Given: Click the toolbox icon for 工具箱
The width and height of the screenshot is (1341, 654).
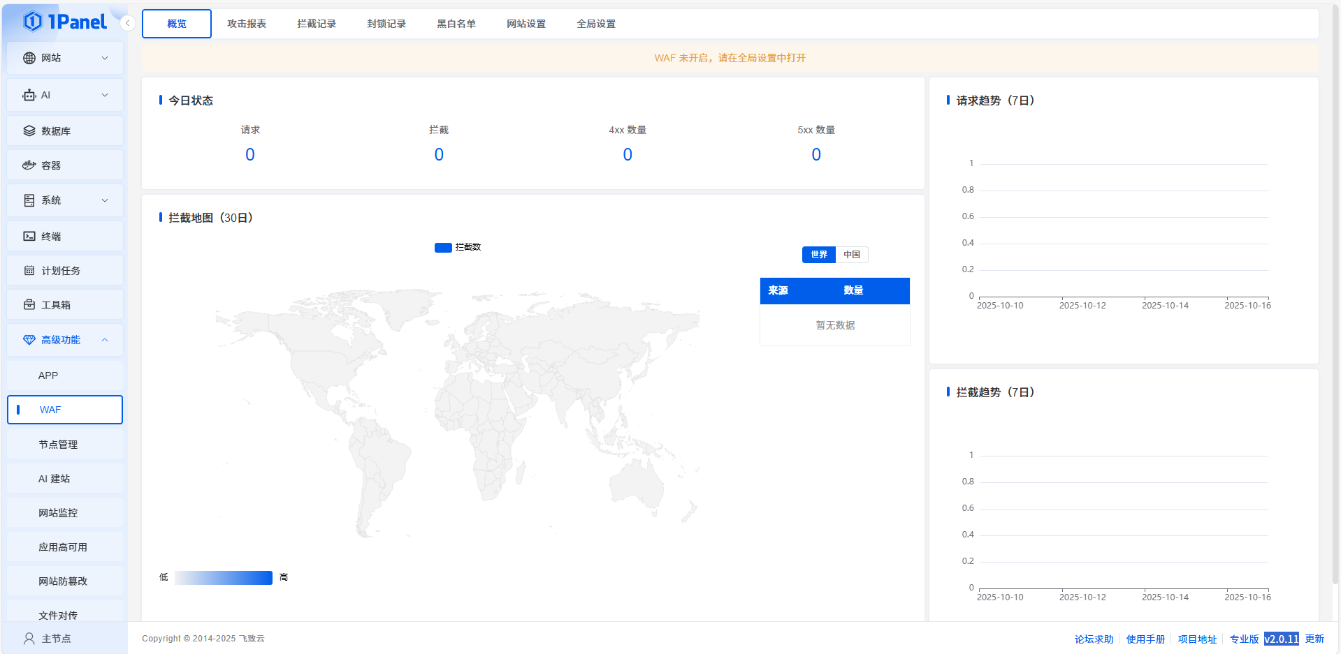Looking at the screenshot, I should 29,304.
